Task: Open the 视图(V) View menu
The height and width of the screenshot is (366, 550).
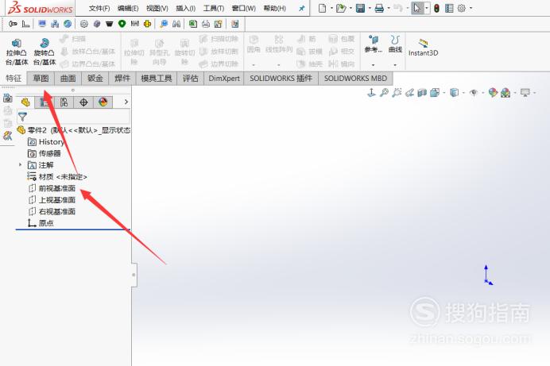Action: coord(157,9)
